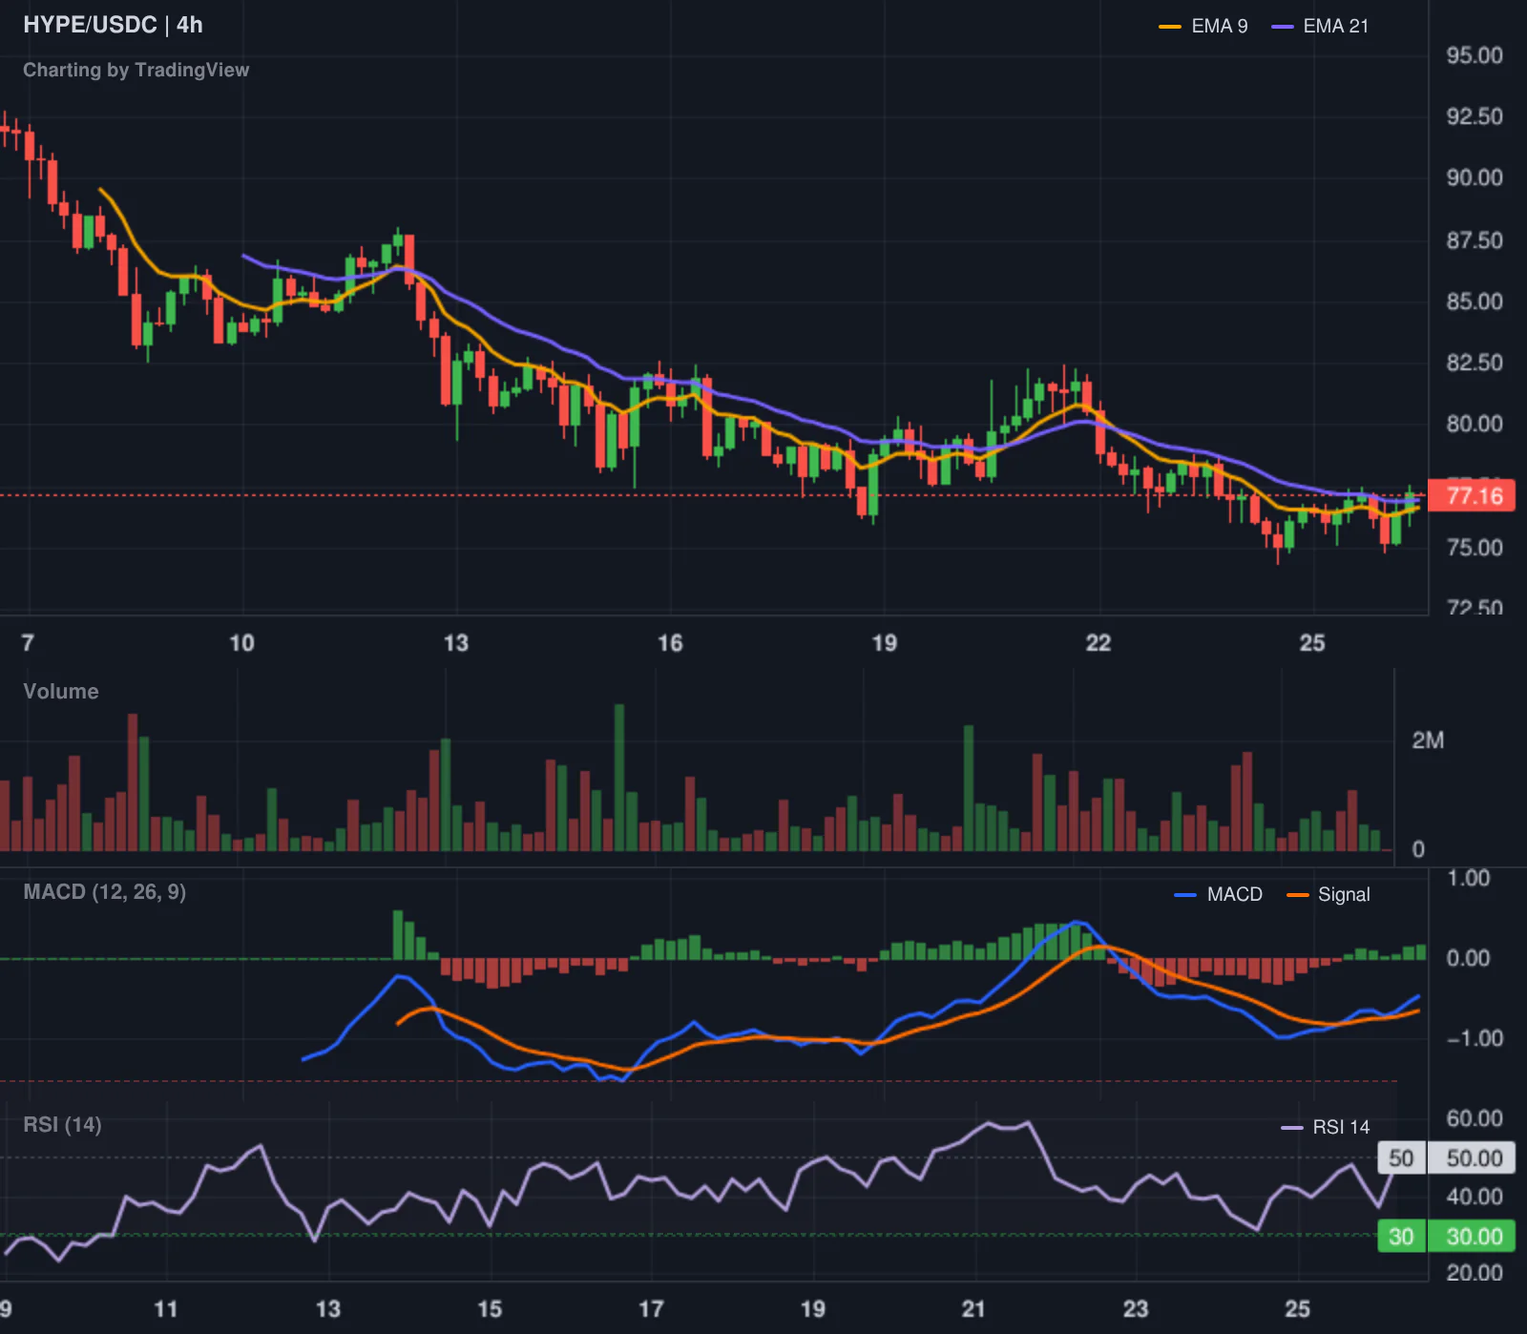Image resolution: width=1527 pixels, height=1334 pixels.
Task: Click the 50.00 RSI axis highlight
Action: click(x=1473, y=1158)
